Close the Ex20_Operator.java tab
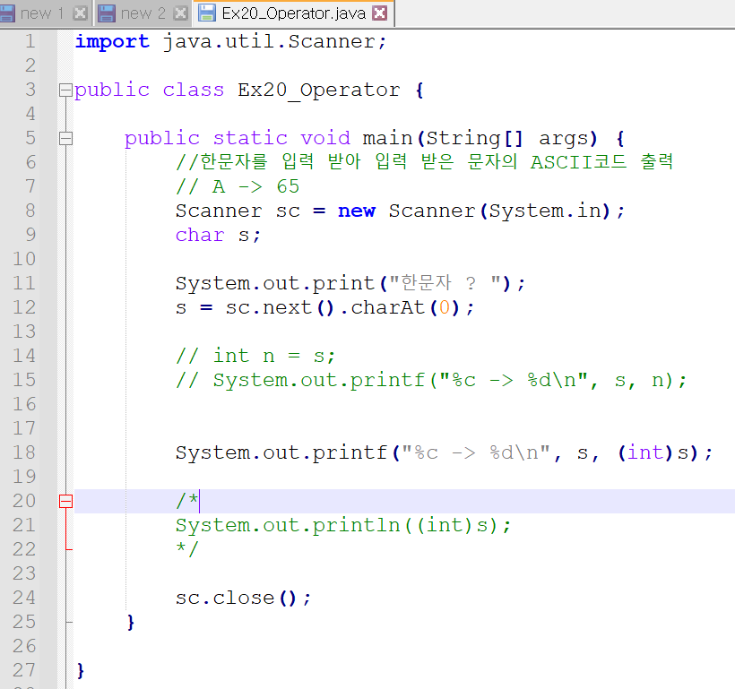735x689 pixels. pyautogui.click(x=380, y=13)
